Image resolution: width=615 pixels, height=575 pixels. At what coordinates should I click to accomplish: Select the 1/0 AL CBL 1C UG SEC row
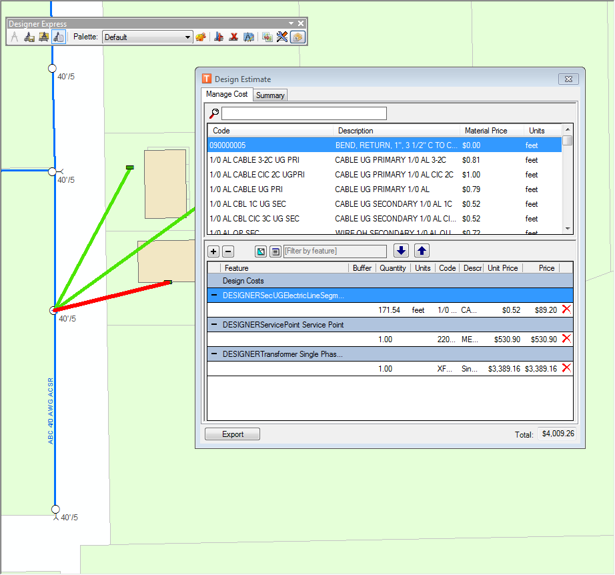[x=384, y=204]
